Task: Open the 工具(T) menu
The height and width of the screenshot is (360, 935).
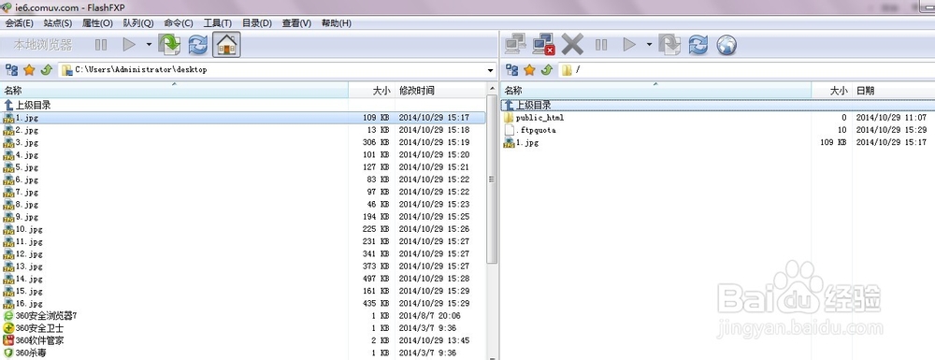Action: (218, 23)
